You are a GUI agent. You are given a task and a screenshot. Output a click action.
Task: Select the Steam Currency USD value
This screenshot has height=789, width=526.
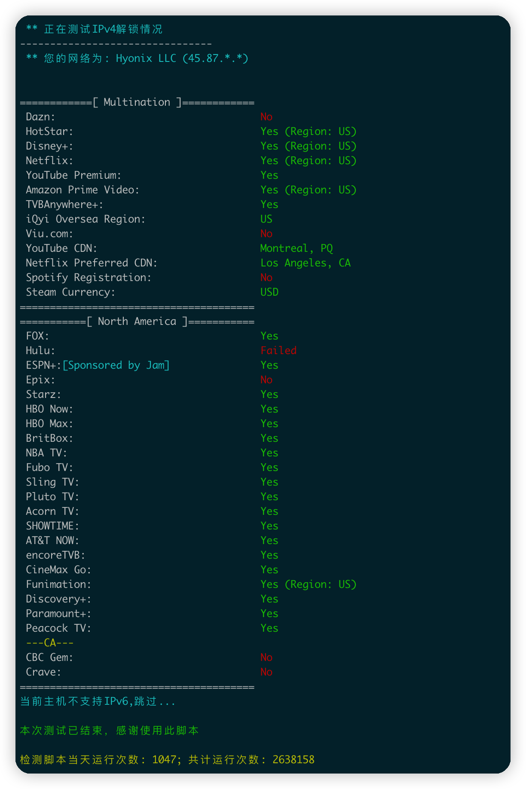click(269, 292)
